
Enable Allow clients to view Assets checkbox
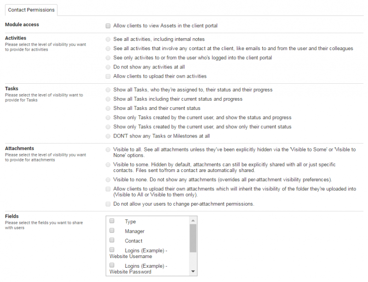(x=108, y=26)
